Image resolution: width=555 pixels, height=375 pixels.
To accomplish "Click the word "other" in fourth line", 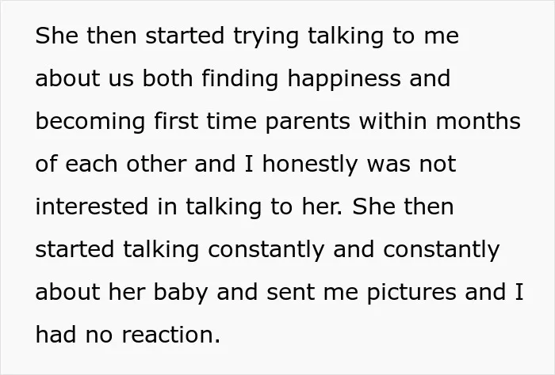I will [156, 164].
